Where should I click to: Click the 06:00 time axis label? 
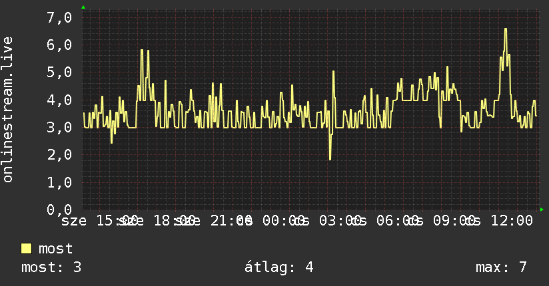(x=397, y=221)
